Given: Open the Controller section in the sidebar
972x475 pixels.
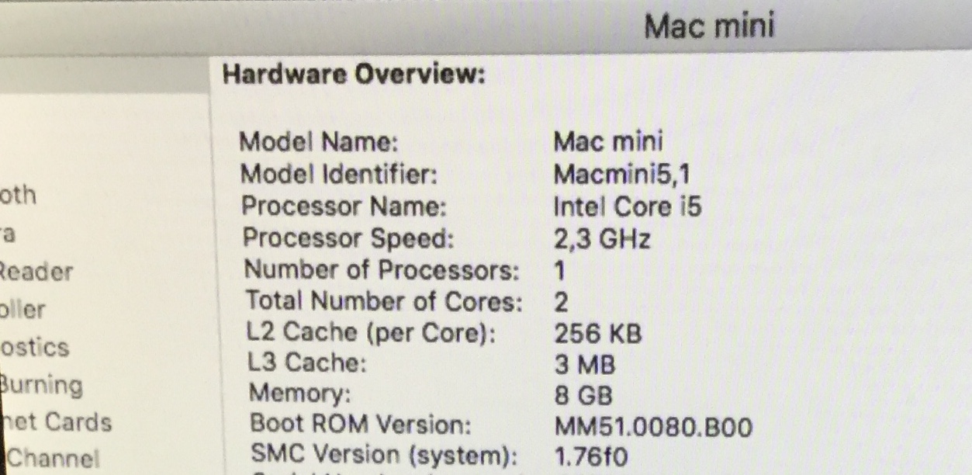Looking at the screenshot, I should [22, 310].
